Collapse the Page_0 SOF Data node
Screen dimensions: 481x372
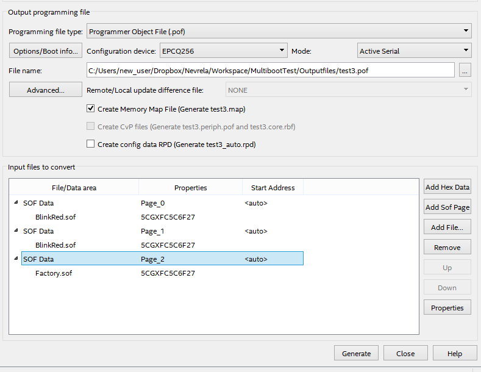point(15,203)
